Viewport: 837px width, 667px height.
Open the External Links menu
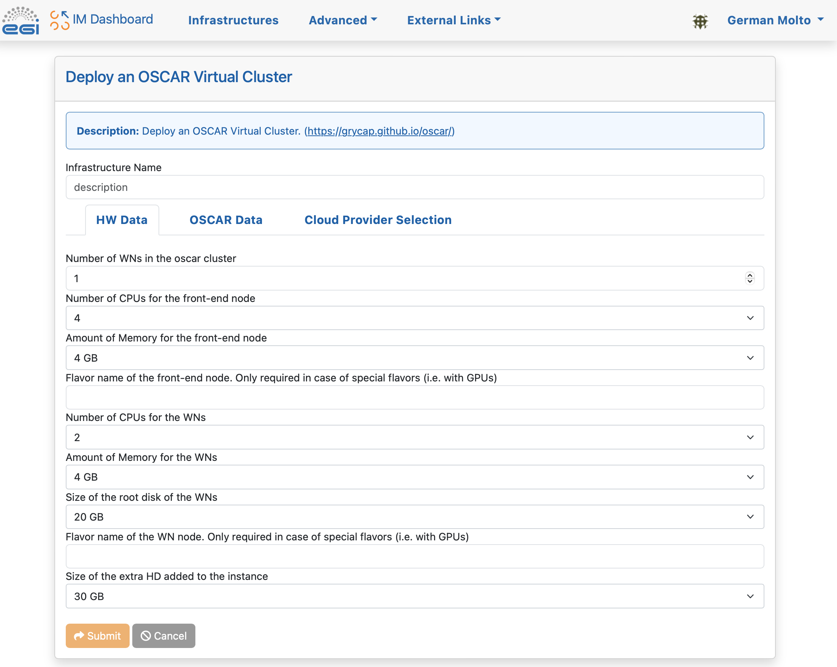tap(453, 20)
